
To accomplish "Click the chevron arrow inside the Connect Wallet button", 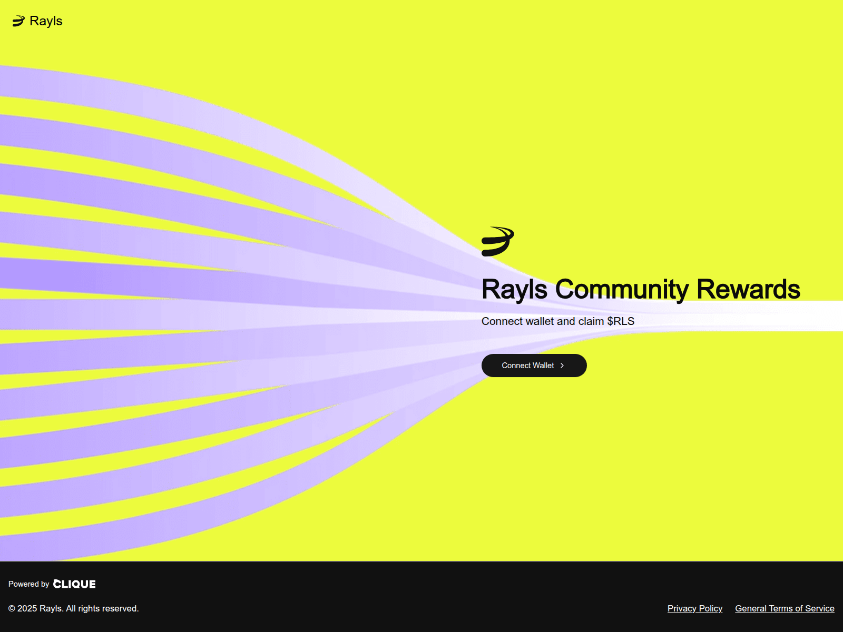I will [x=562, y=365].
